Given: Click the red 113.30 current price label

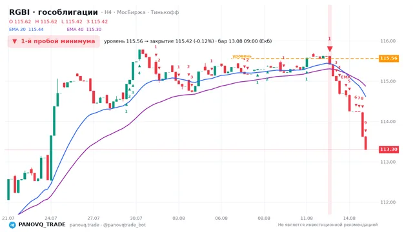Looking at the screenshot, I should (388, 150).
